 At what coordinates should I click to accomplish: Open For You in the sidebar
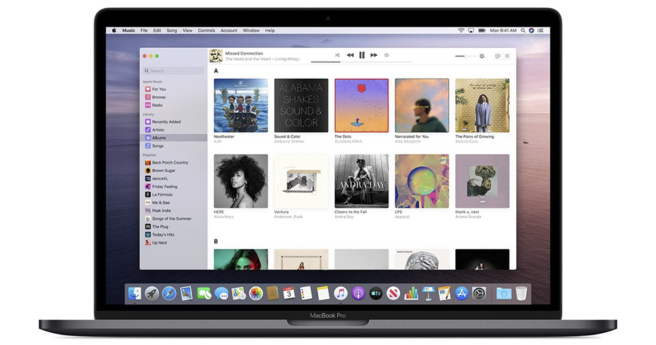[159, 89]
